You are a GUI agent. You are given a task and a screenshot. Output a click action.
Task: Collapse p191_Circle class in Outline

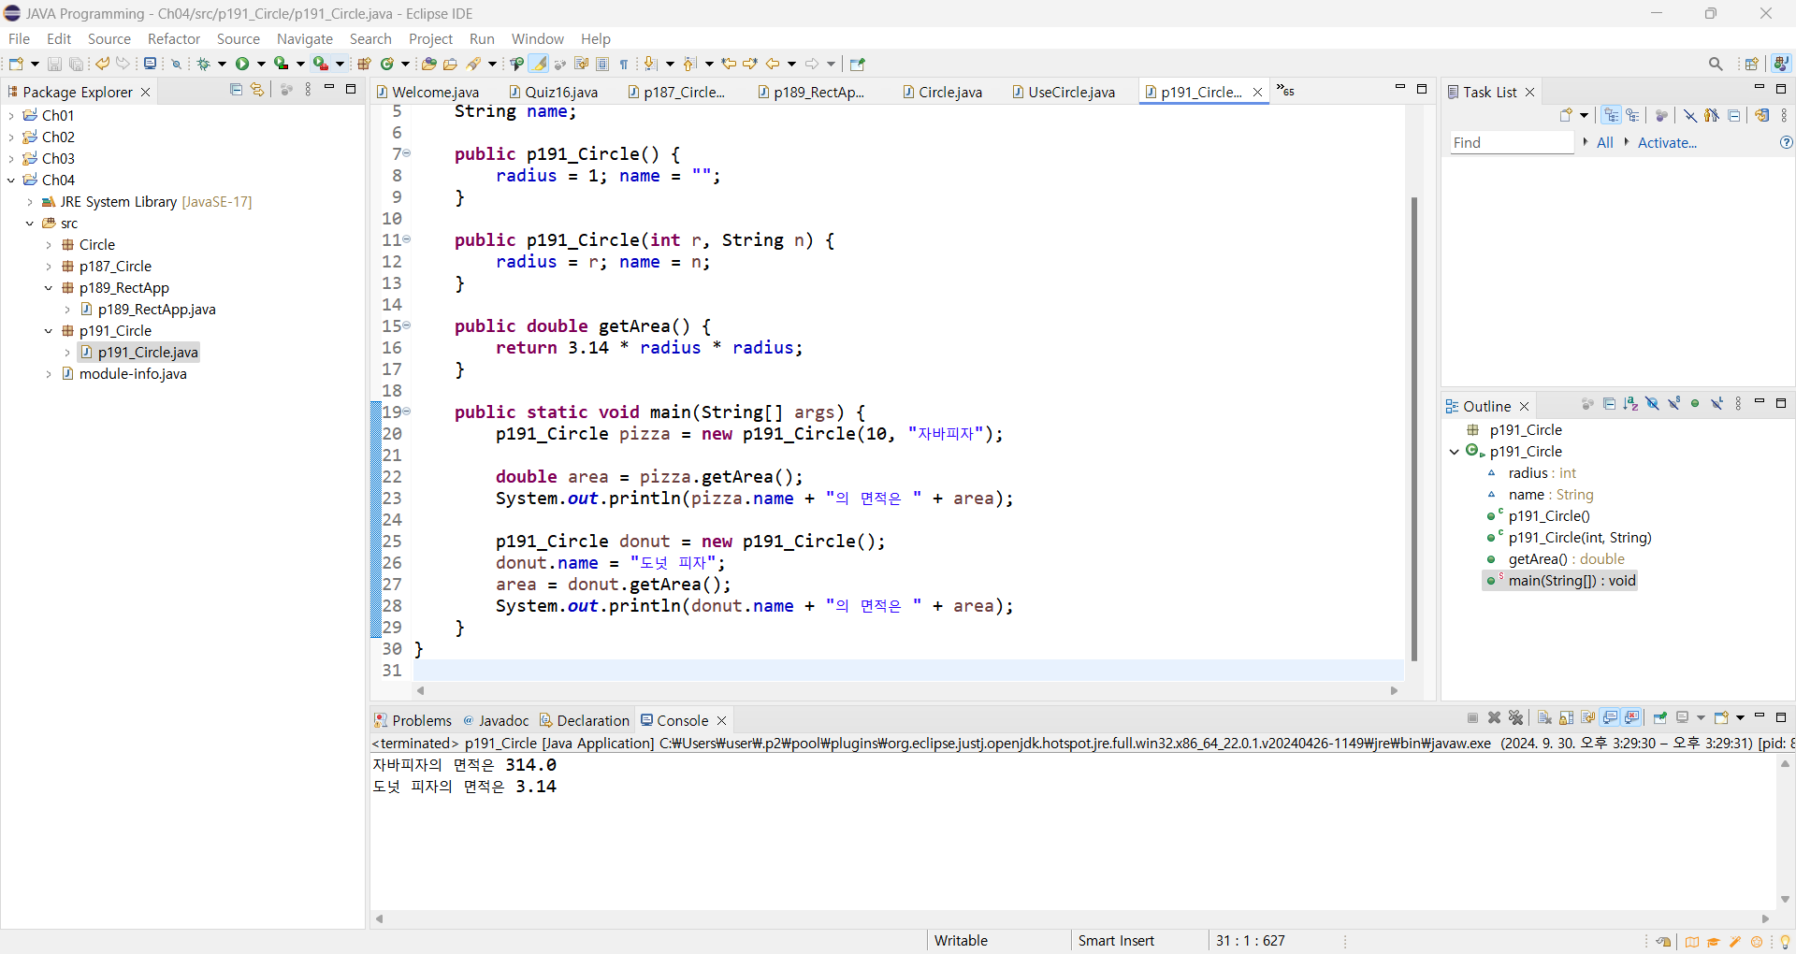click(1455, 452)
